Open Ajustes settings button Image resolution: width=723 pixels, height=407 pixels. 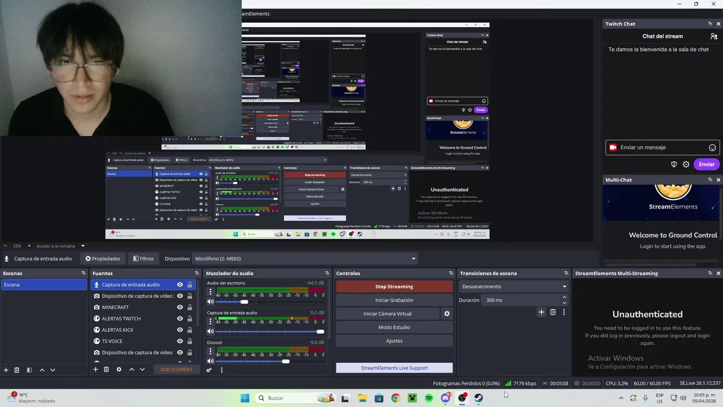point(394,341)
